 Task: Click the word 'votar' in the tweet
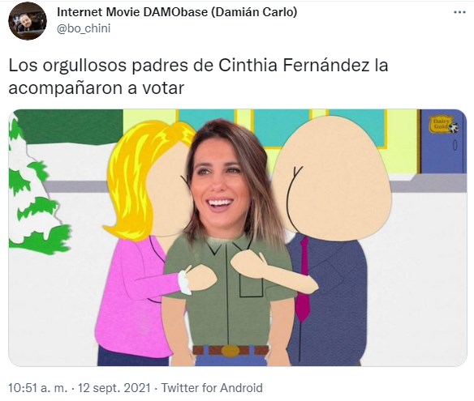coord(163,88)
